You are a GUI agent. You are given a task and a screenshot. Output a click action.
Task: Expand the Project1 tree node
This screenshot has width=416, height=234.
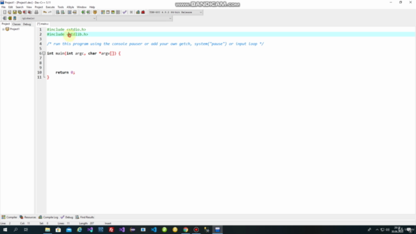tap(3, 29)
